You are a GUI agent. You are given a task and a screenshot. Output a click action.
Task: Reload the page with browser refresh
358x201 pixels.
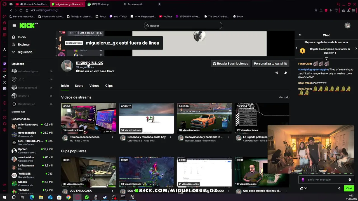(x=21, y=10)
